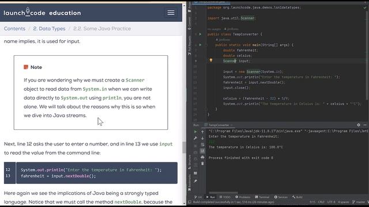Image resolution: width=369 pixels, height=207 pixels.
Task: Click the inline System.in code text
Action: pyautogui.click(x=95, y=89)
